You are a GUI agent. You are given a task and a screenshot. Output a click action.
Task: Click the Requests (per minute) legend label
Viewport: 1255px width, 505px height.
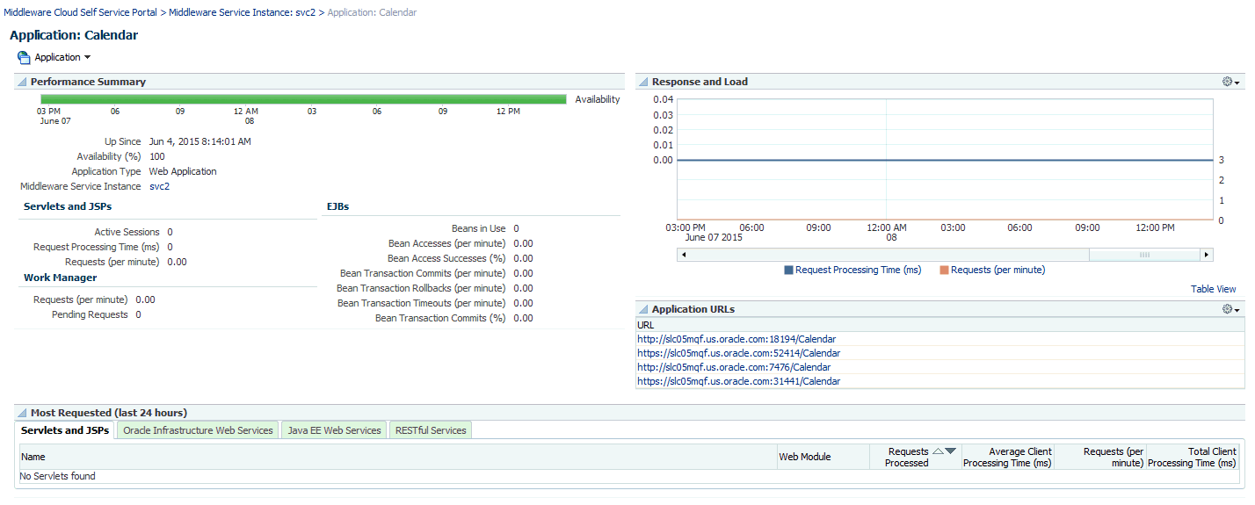point(998,271)
